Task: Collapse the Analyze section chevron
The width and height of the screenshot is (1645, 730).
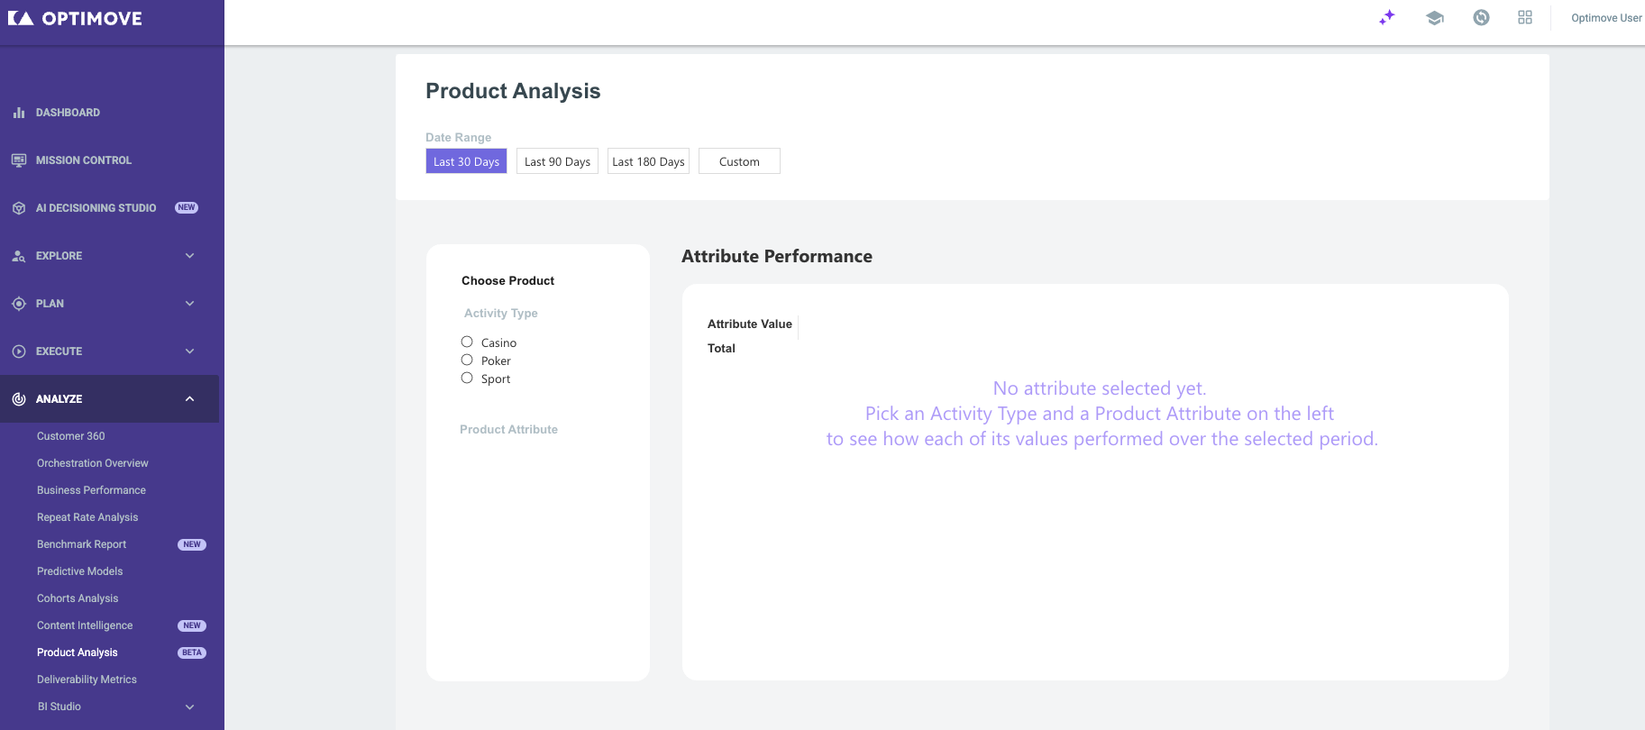Action: click(189, 399)
